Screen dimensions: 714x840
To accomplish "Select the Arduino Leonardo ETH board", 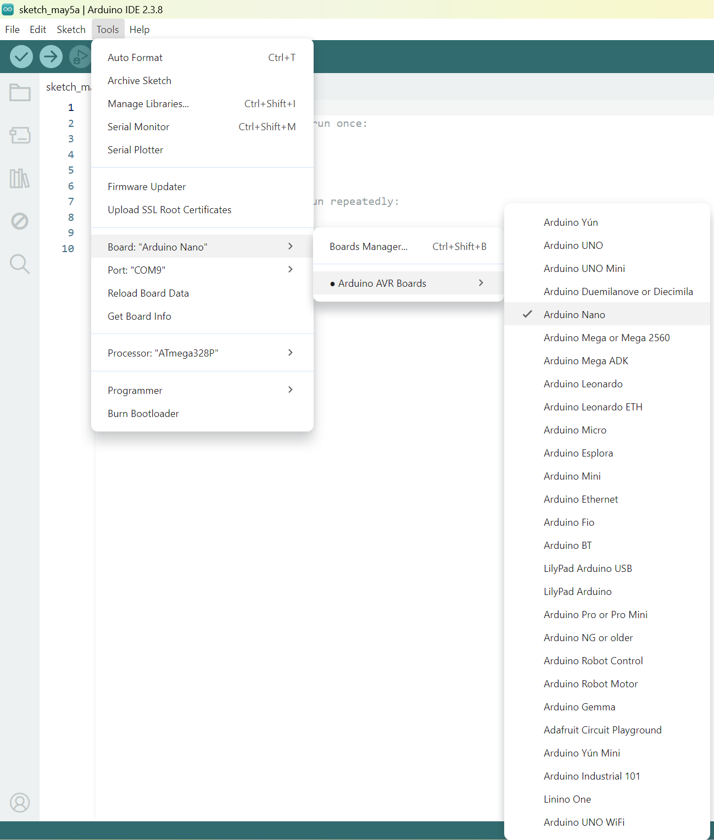I will pos(607,407).
